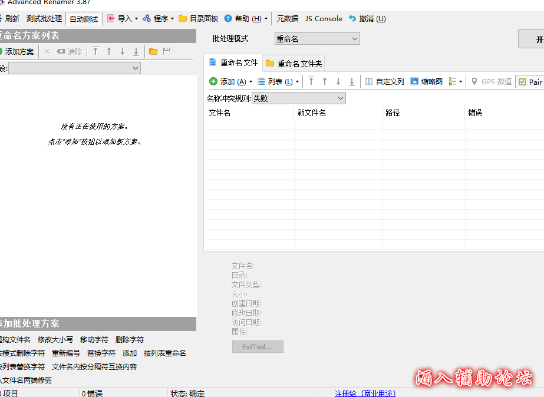Toggle 自动测试 auto test button
Screen dimensions: 544x397
pyautogui.click(x=84, y=19)
